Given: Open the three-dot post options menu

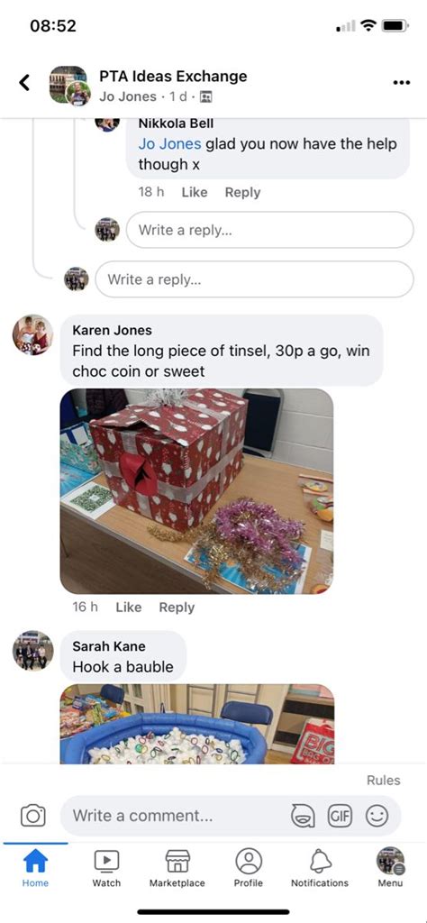Looking at the screenshot, I should 401,82.
